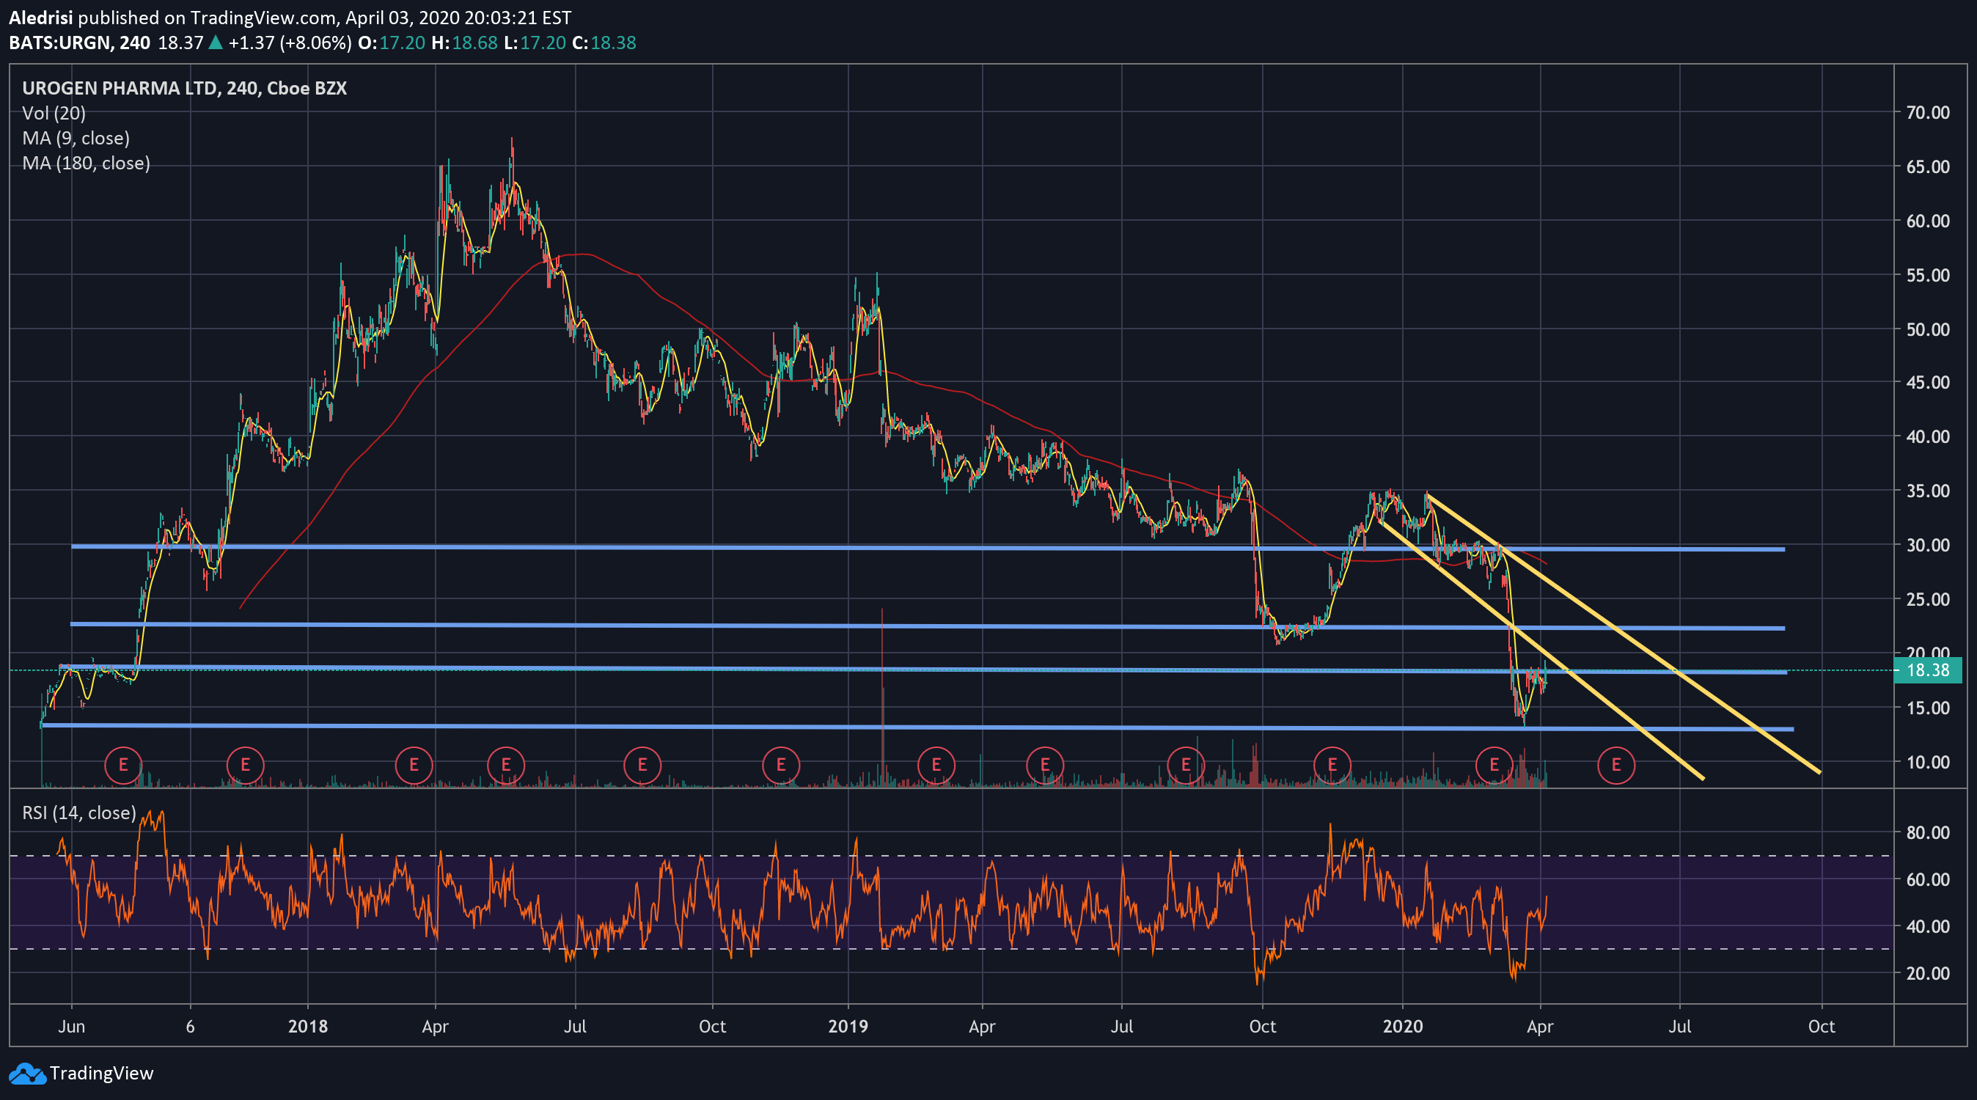Screen dimensions: 1977x1100
Task: Select the MA (180, close) indicator label
Action: tap(85, 163)
